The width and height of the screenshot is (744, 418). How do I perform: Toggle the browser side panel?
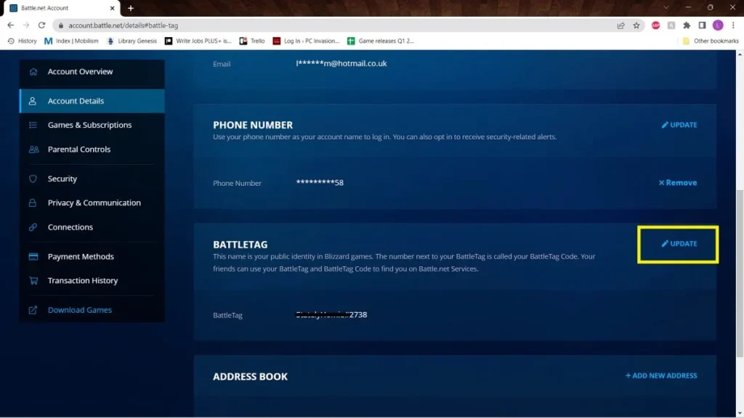(703, 25)
